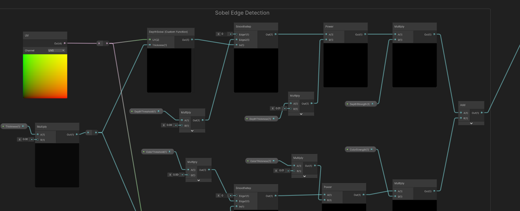Click the UV(2) input port of DepthSobel
The height and width of the screenshot is (211, 520).
(149, 40)
